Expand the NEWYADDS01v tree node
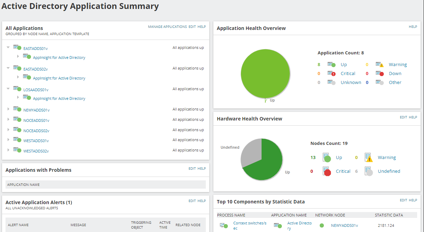424x232 pixels. [8, 109]
